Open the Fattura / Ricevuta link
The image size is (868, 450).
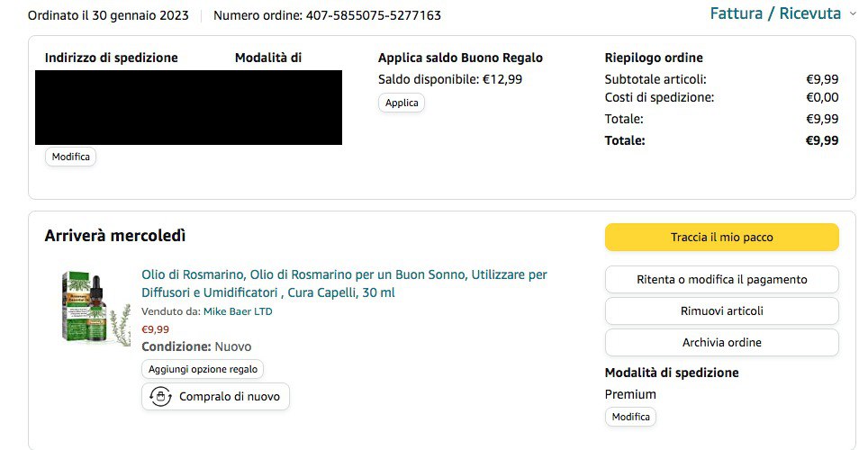pyautogui.click(x=775, y=13)
